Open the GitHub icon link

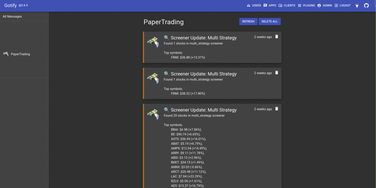point(366,5)
